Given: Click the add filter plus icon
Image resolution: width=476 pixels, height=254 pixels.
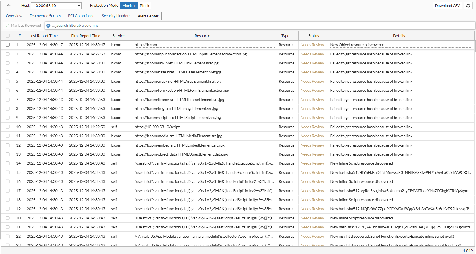Looking at the screenshot, I should (x=48, y=26).
